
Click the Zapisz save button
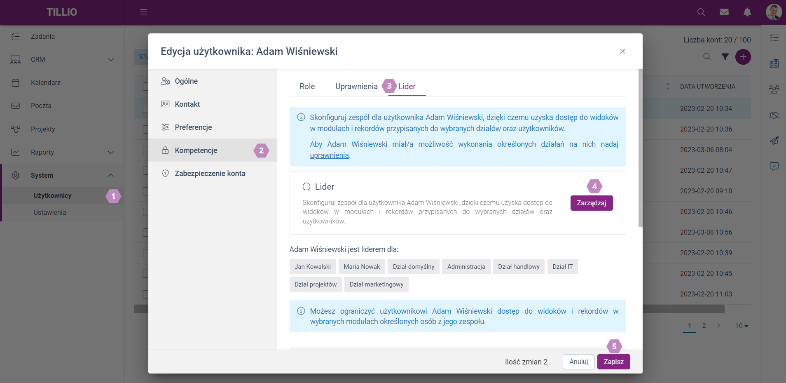point(613,362)
